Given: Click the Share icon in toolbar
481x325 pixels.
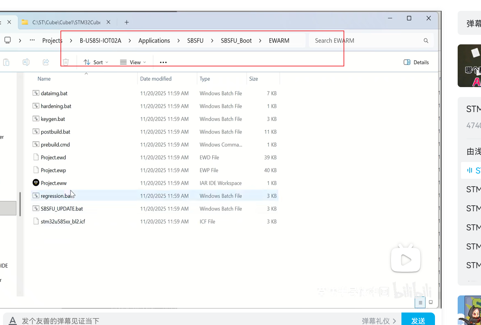Looking at the screenshot, I should pos(46,62).
